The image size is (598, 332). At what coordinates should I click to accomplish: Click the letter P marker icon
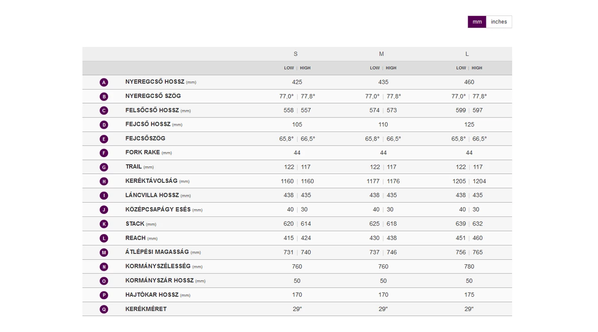click(104, 295)
